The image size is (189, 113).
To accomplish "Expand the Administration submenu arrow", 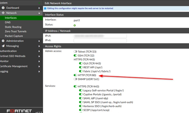I will click(39, 41).
